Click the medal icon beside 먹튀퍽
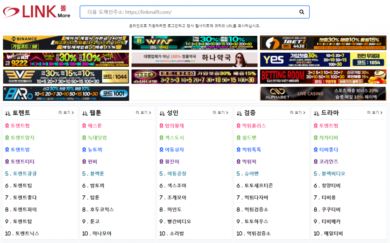The height and width of the screenshot is (243, 390). point(238,161)
